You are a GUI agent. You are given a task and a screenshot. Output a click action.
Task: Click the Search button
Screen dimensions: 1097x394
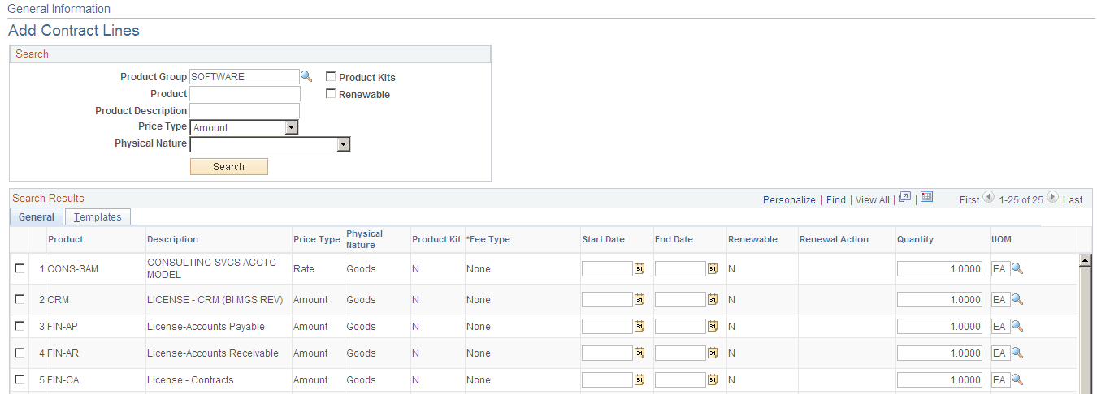[228, 166]
